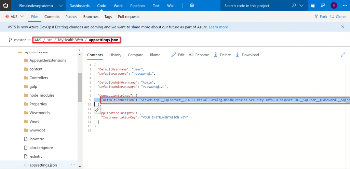
Task: Open the Azure DevOps home logo
Action: [x=5, y=5]
